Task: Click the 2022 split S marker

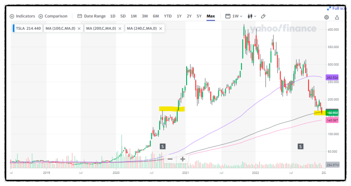Action: coord(300,146)
